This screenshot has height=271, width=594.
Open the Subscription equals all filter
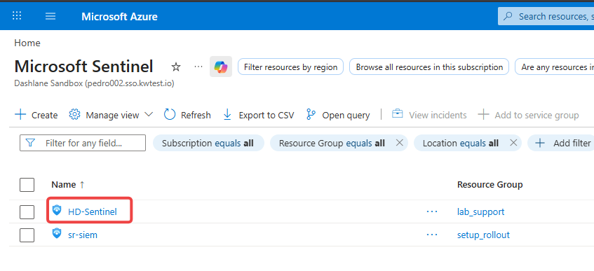tap(208, 143)
